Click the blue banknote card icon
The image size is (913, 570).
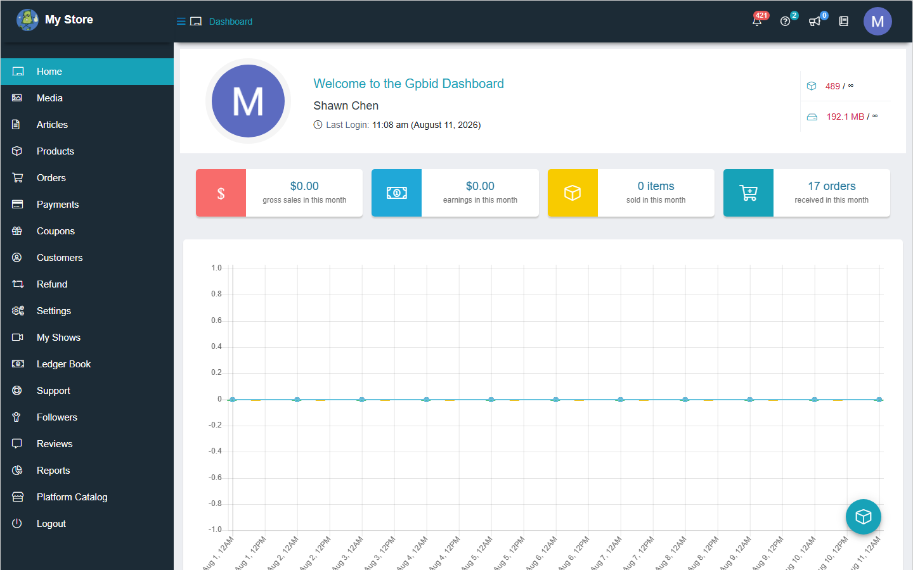pos(397,193)
